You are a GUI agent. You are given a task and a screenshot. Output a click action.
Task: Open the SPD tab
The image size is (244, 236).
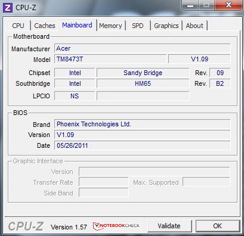tap(138, 26)
